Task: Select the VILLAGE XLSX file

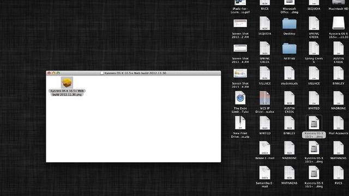Action: point(264,73)
